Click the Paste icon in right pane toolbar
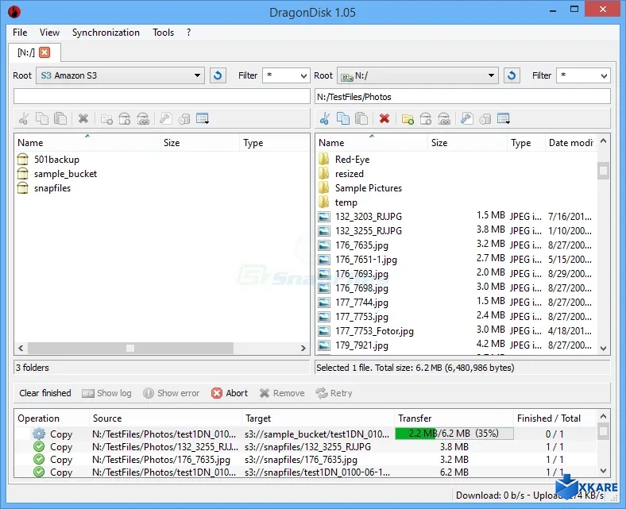The image size is (626, 509). pyautogui.click(x=361, y=118)
